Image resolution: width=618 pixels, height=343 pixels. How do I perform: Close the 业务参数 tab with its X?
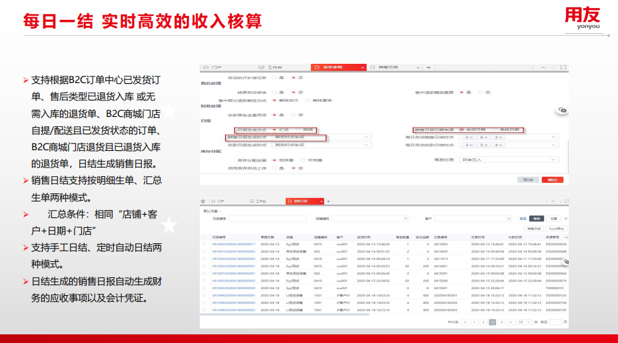click(x=362, y=68)
